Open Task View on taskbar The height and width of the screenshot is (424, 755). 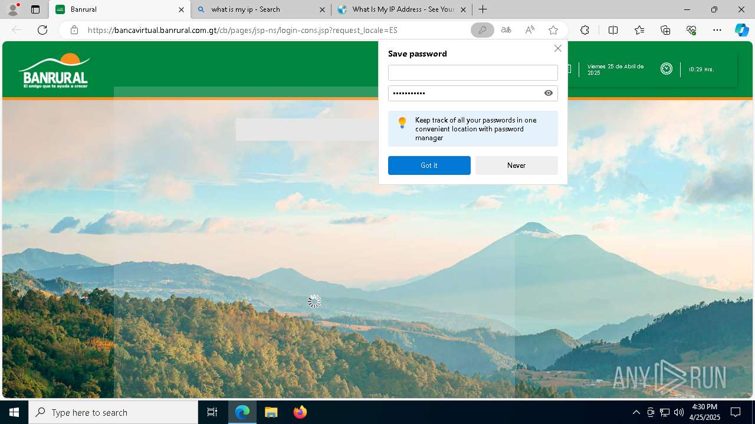click(212, 412)
